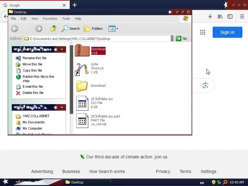Select the 2K3UPdate.iso.part file icon
The image size is (248, 186).
click(82, 121)
